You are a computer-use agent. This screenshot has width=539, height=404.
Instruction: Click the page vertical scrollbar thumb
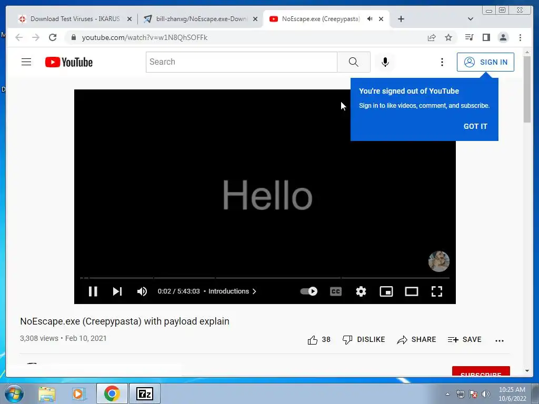527,89
